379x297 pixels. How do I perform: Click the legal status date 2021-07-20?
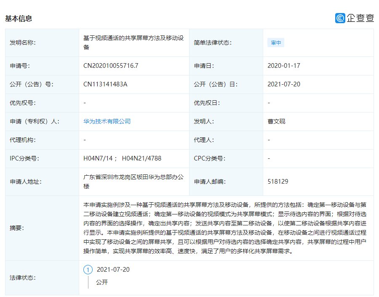tap(113, 270)
